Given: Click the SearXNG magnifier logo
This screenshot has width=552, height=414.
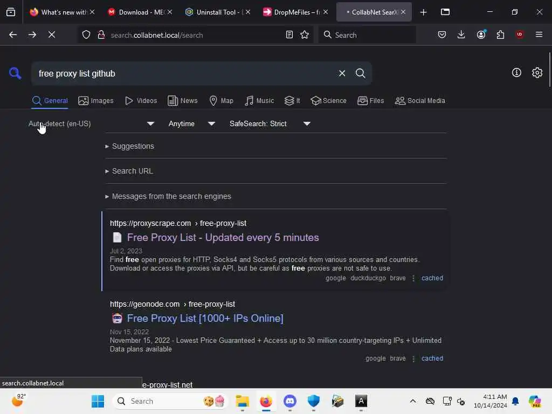Looking at the screenshot, I should 15,73.
